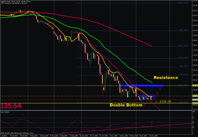198x137 pixels.
Task: Click the 5 Aug 2008 date label
Action: [x=34, y=136]
